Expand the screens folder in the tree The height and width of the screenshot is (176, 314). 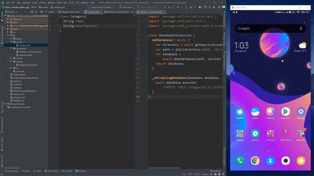(x=11, y=58)
